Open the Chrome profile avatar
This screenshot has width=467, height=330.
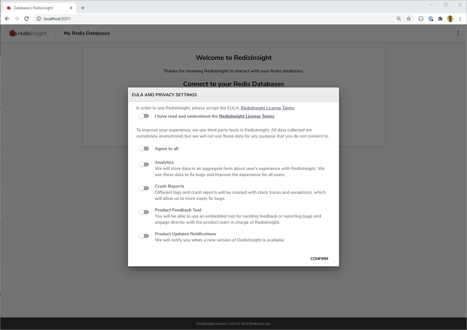[450, 19]
